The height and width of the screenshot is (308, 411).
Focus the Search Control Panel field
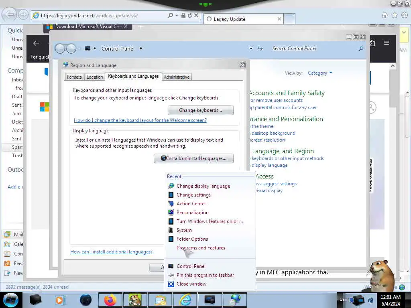pos(313,49)
